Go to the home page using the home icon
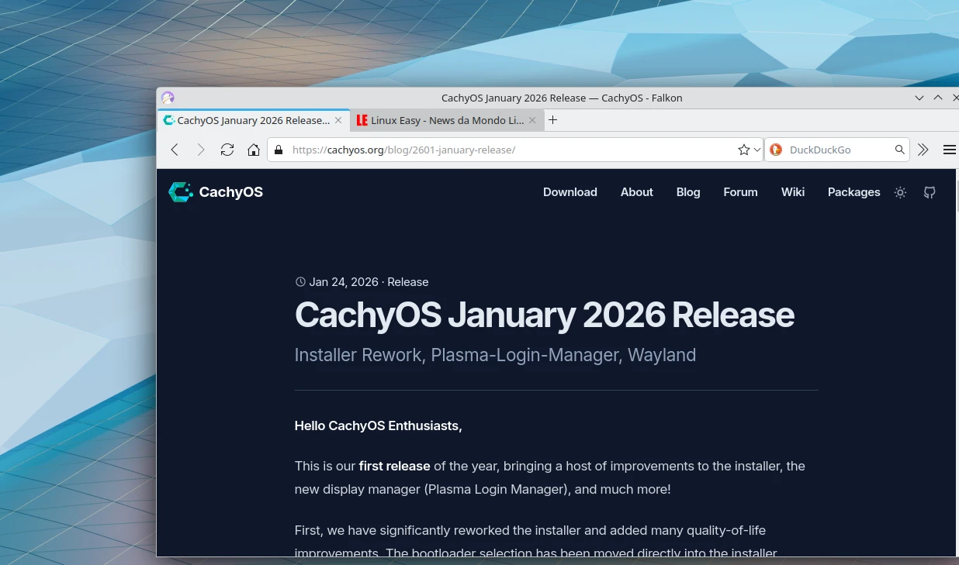The height and width of the screenshot is (565, 959). pos(254,150)
